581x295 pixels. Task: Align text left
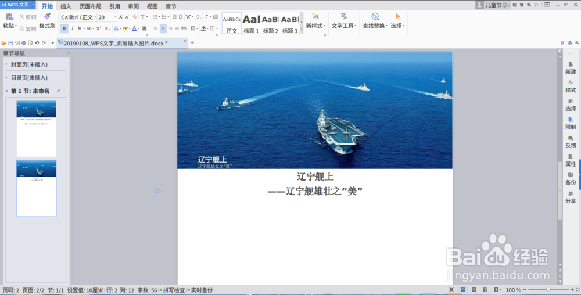click(x=156, y=28)
